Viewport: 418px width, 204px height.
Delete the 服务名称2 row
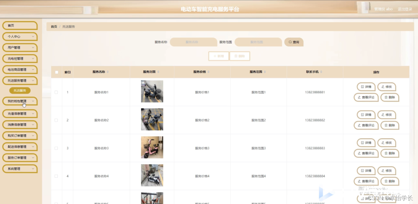pos(390,125)
